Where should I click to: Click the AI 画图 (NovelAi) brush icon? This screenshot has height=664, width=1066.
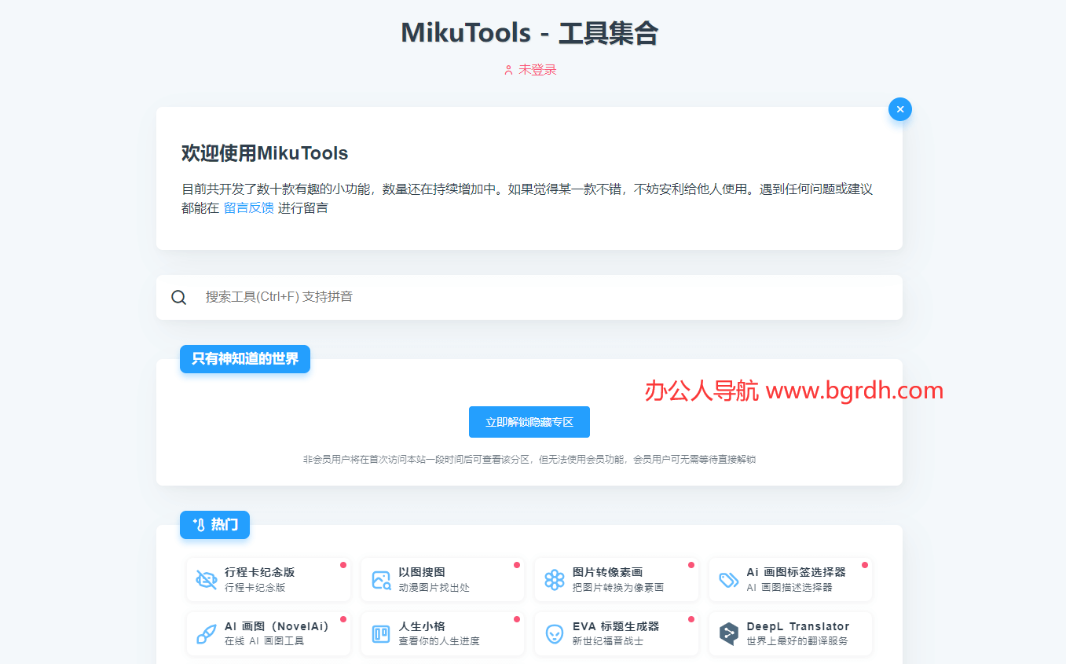(207, 634)
